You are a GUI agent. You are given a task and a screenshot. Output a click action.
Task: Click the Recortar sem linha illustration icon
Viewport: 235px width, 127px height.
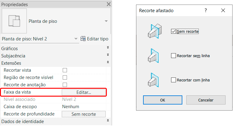coord(153,56)
